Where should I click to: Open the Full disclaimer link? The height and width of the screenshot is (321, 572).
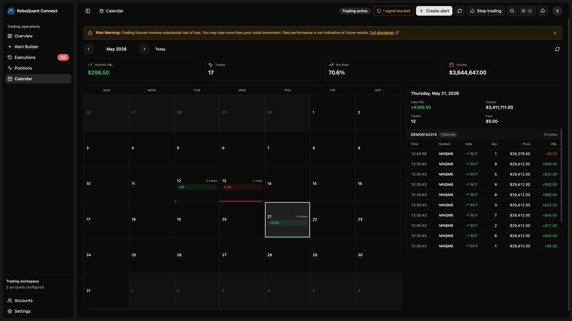click(382, 33)
